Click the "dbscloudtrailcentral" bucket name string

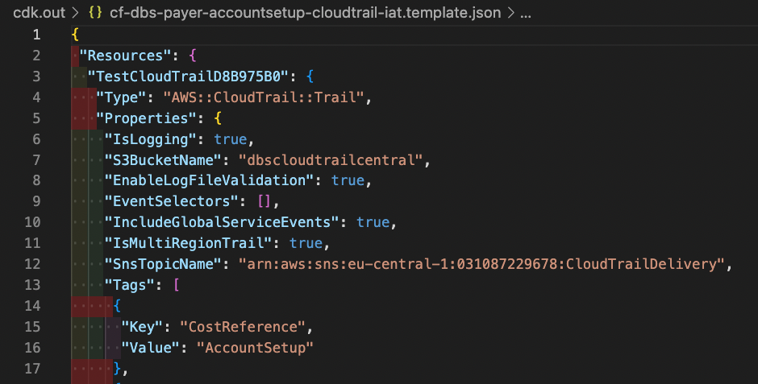[331, 159]
